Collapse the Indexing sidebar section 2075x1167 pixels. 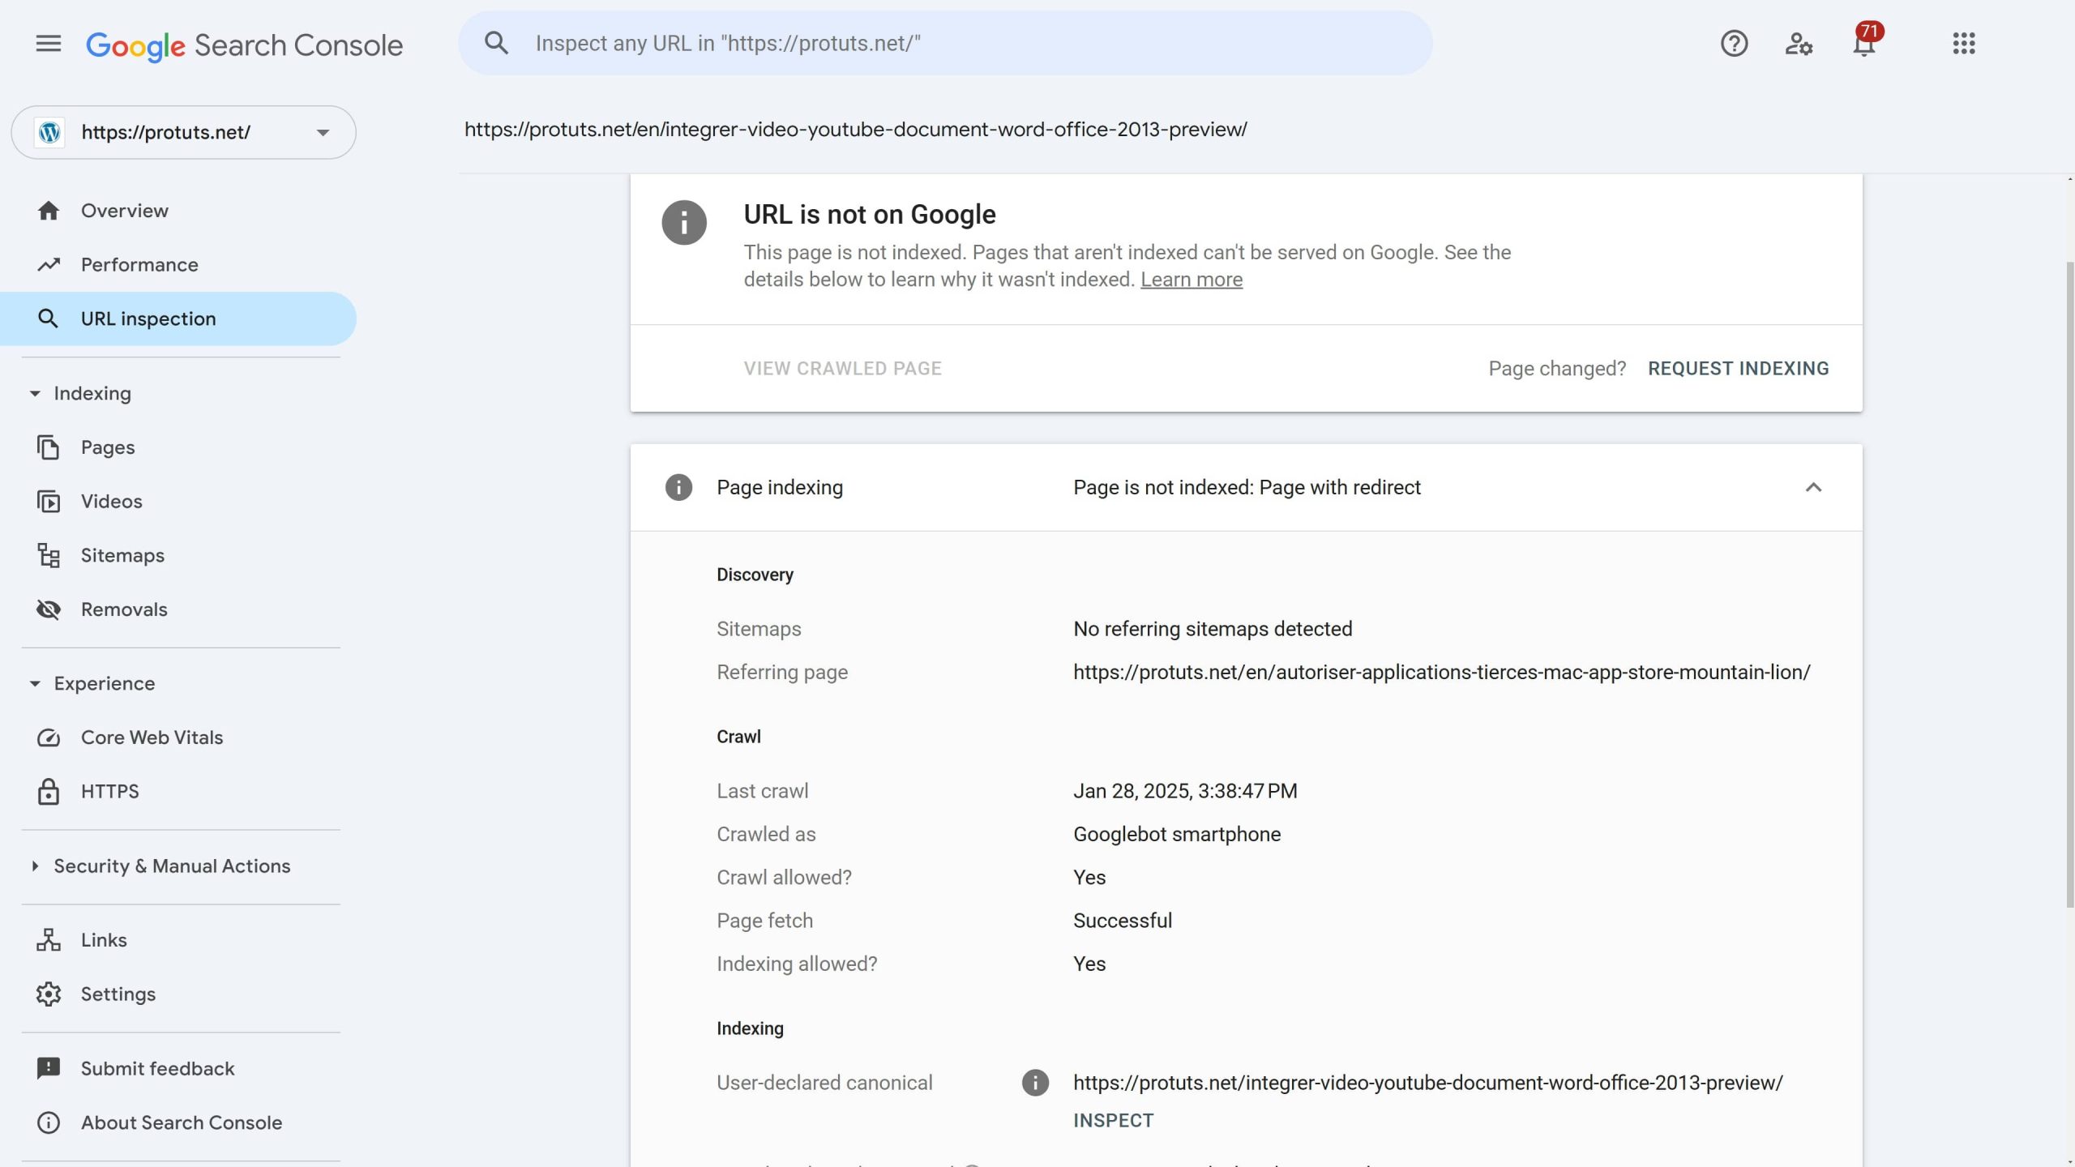[x=35, y=394]
